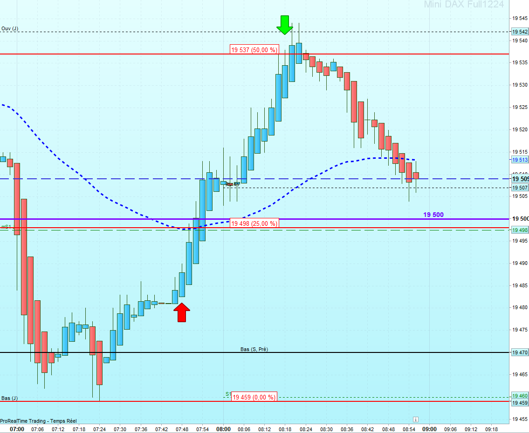
Task: Click the 19 542 price-axis tag
Action: 520,32
